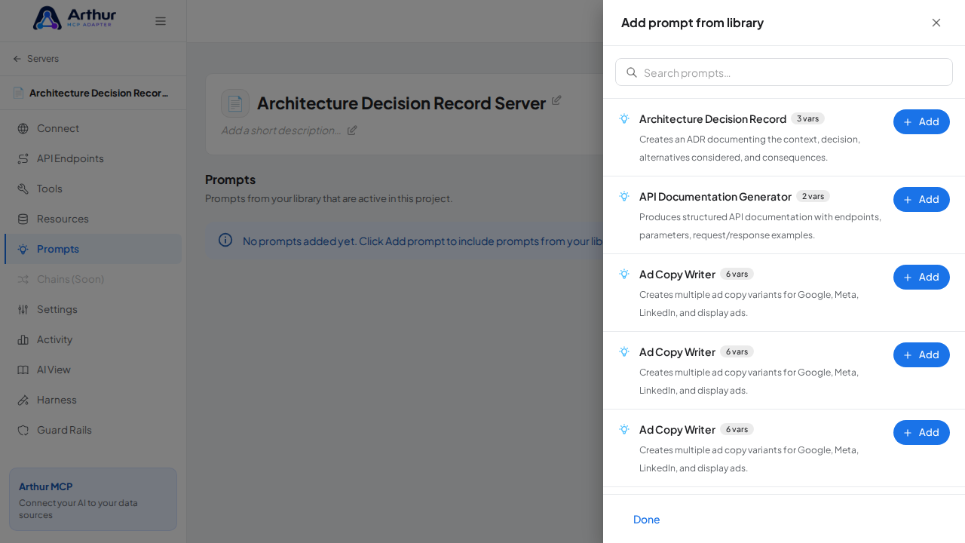Click the document icon in server header card

pyautogui.click(x=235, y=103)
